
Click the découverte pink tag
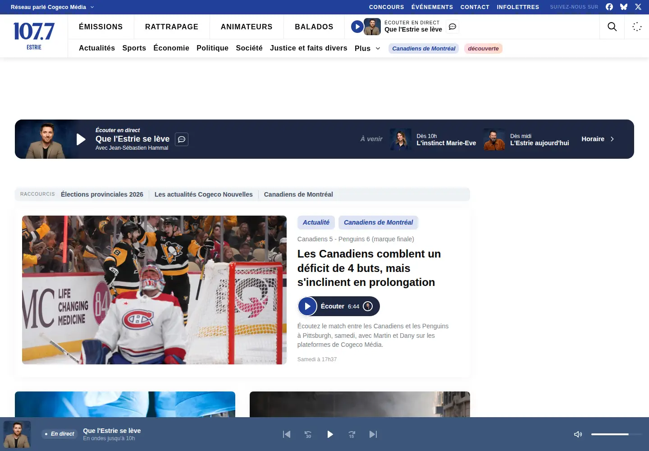coord(483,48)
